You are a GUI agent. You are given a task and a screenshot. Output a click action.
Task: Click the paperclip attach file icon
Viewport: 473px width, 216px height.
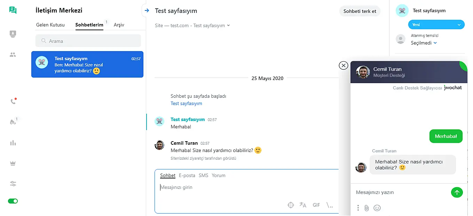[x=366, y=208]
